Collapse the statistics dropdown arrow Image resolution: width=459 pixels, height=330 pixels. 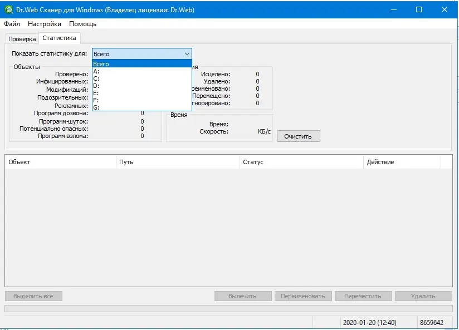pos(187,54)
